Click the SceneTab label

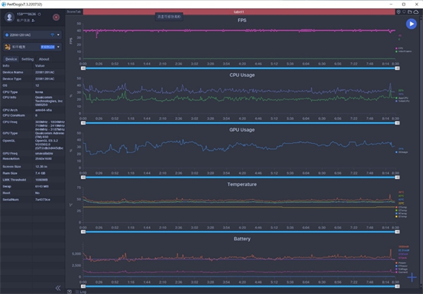[73, 12]
